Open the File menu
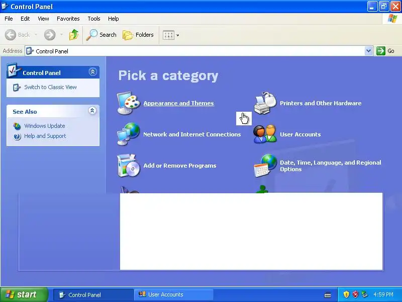 point(9,19)
